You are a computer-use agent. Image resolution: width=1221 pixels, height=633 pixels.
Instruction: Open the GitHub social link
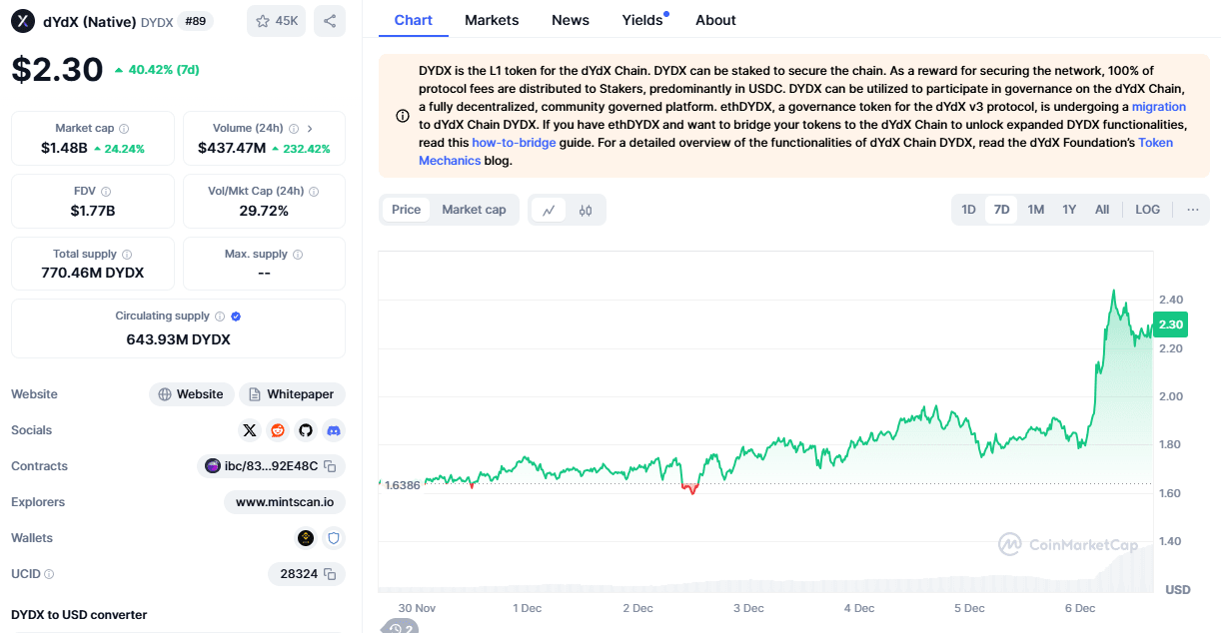(306, 430)
